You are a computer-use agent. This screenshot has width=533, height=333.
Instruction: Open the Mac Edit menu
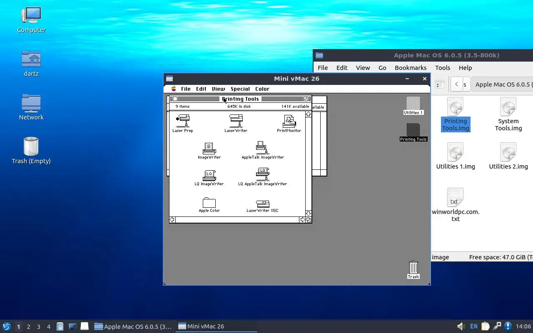201,89
